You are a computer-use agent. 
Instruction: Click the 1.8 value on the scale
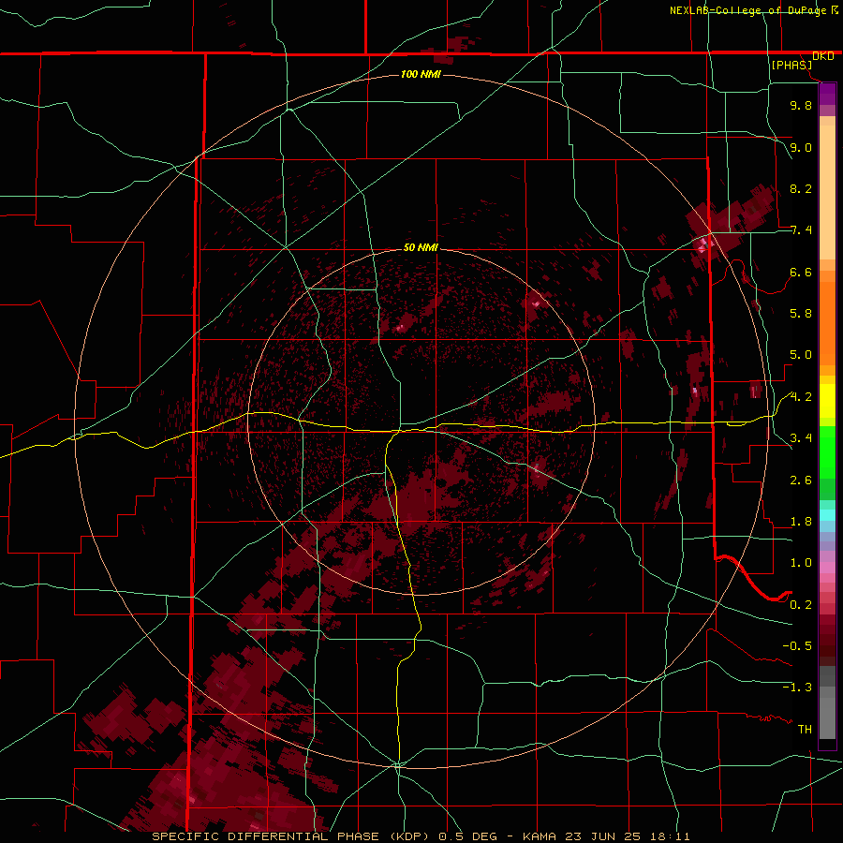[801, 522]
